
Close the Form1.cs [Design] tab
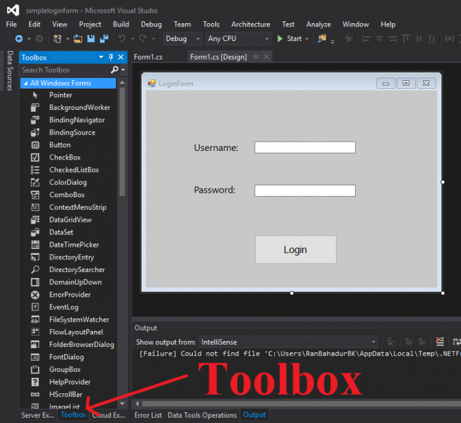click(x=266, y=56)
